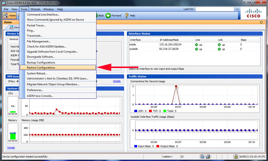The image size is (268, 161).
Task: Choose Show Commands Ignored by ASDM on Device
Action: coord(58,20)
